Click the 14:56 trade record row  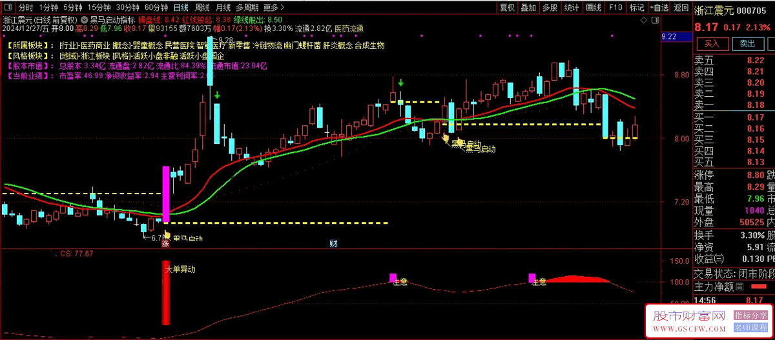point(734,300)
